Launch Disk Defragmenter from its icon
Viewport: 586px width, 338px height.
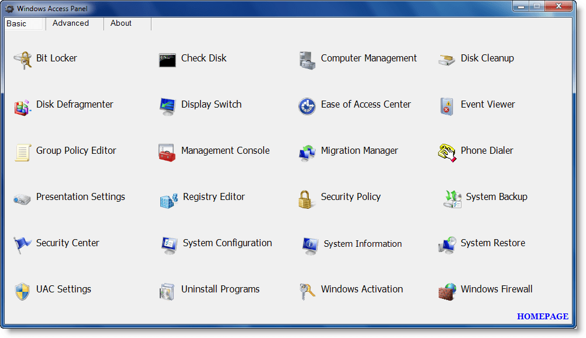pyautogui.click(x=22, y=106)
